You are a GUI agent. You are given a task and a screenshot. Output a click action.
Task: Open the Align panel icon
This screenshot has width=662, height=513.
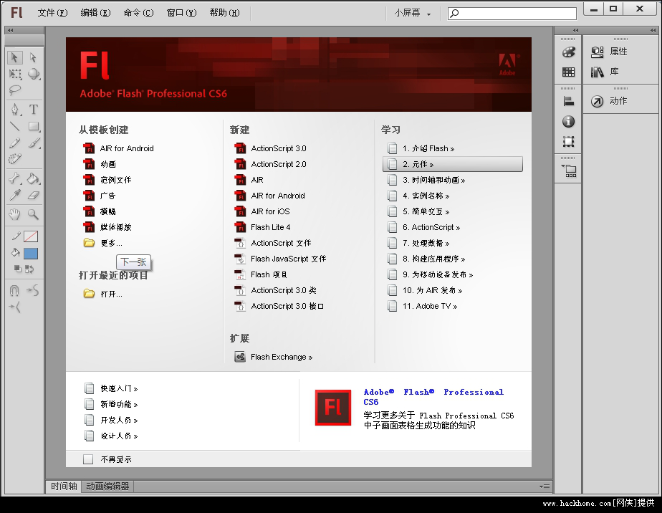click(x=568, y=102)
